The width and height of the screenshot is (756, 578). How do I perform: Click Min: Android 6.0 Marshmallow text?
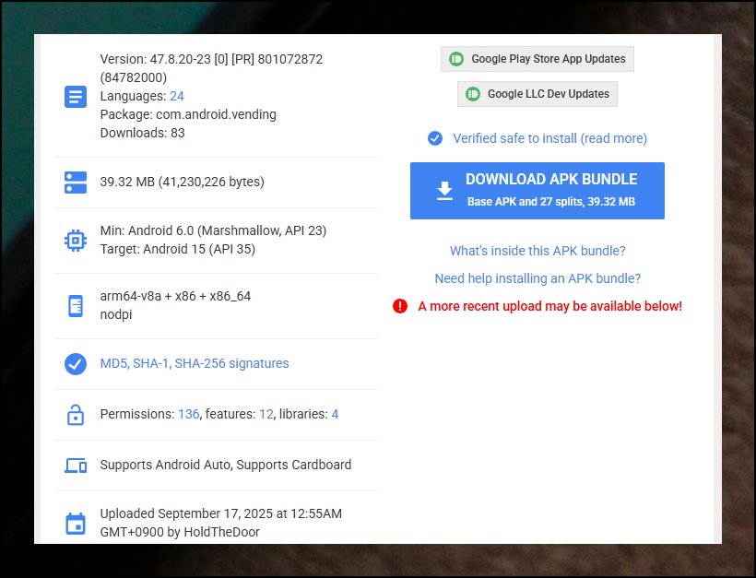213,230
